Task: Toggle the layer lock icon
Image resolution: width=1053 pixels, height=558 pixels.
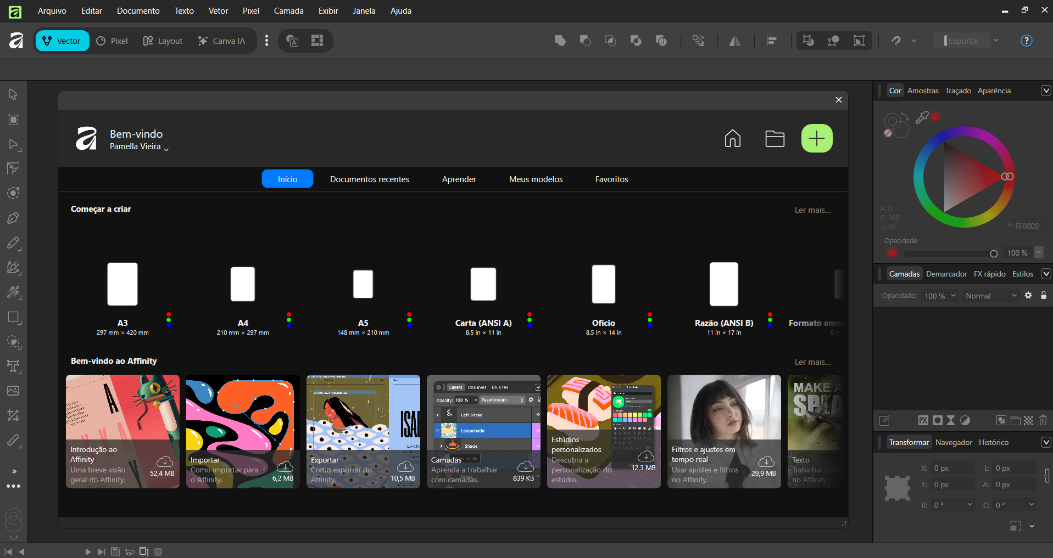Action: pos(1044,295)
